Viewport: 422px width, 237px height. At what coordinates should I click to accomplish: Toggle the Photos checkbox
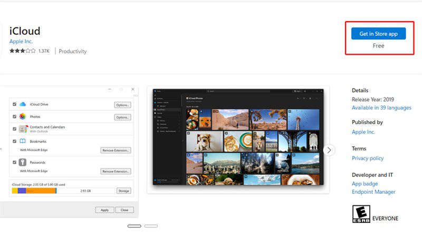point(15,116)
